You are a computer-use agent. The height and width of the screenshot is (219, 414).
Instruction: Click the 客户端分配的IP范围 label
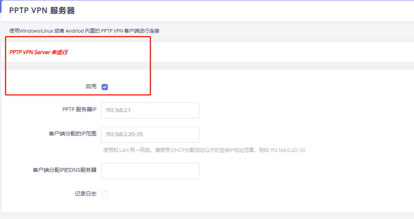tap(72, 134)
